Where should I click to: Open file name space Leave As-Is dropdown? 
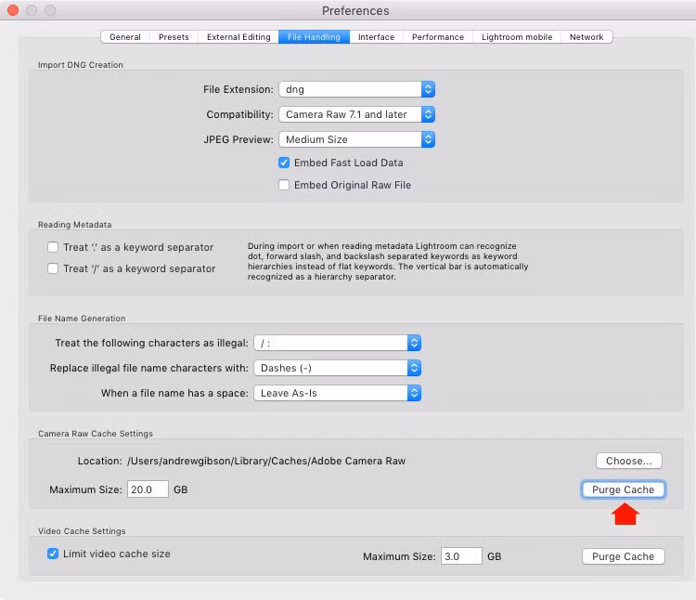coord(338,393)
